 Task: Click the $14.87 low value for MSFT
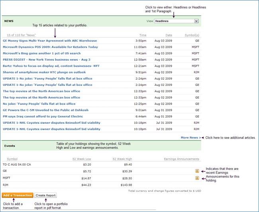[x=86, y=178]
